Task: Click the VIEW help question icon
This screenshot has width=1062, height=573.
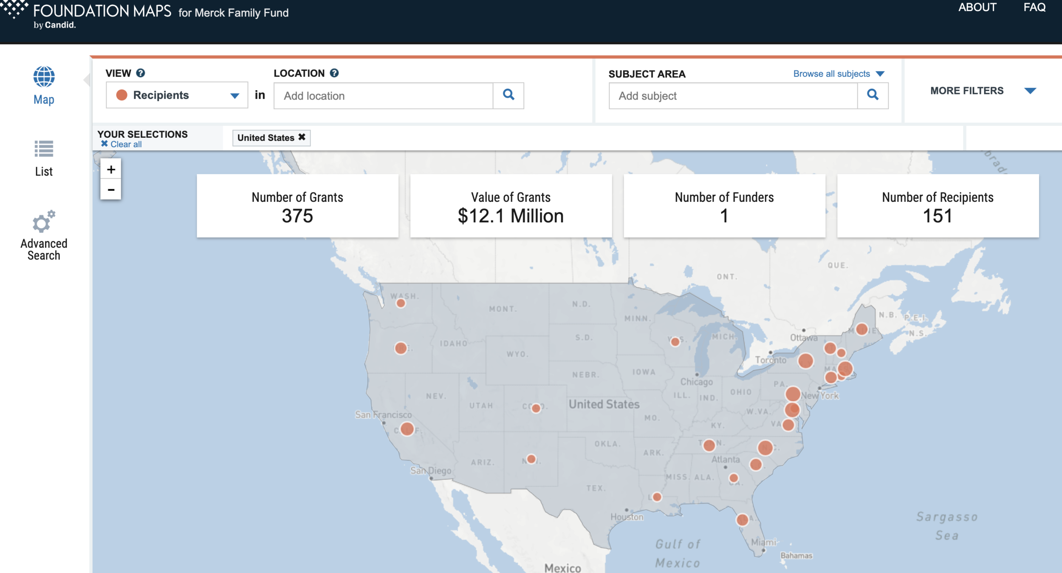Action: point(141,73)
